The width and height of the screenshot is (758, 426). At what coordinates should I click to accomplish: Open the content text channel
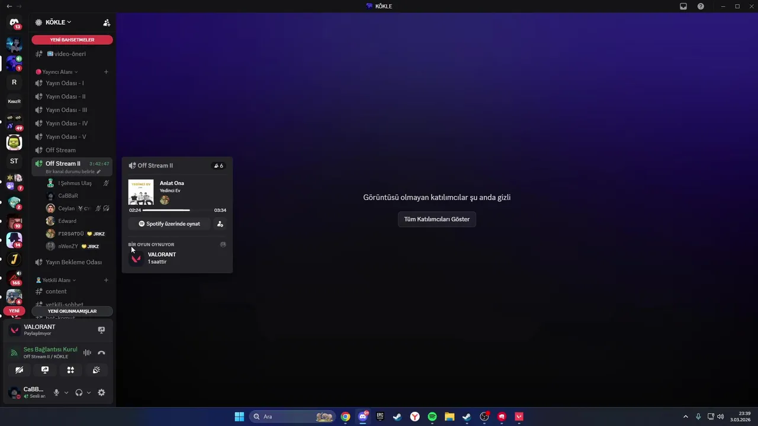coord(72,291)
